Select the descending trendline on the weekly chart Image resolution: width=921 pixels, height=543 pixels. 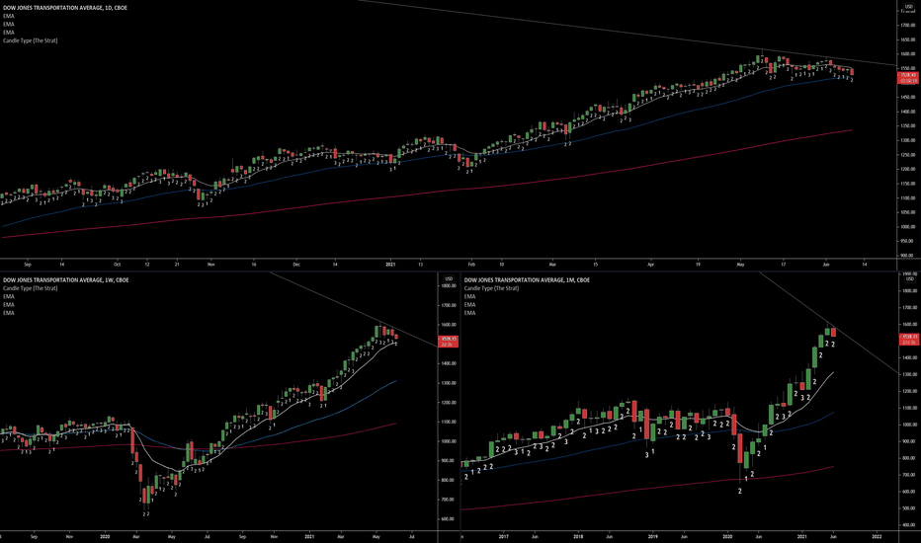[353, 309]
